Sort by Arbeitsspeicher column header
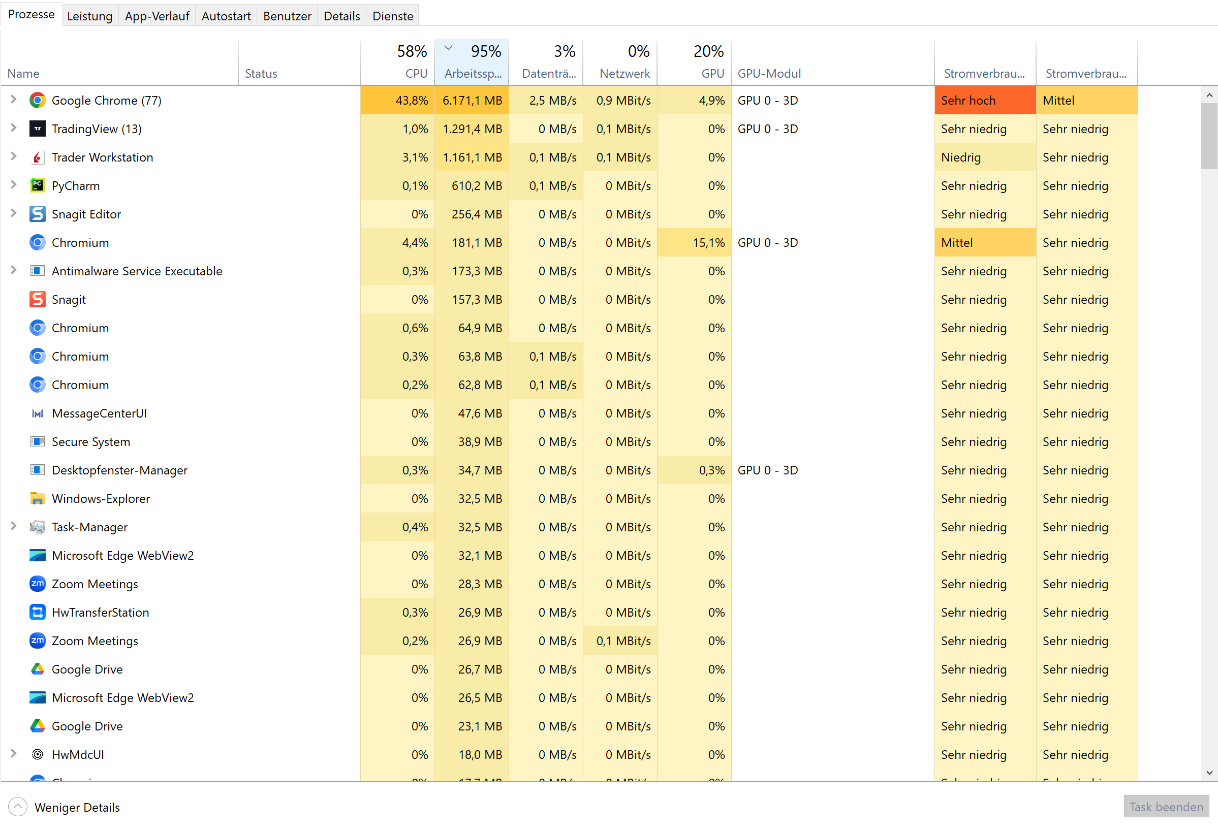Screen dimensions: 1218x831 point(472,62)
